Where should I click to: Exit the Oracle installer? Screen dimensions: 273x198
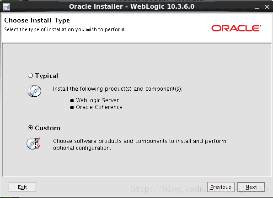pyautogui.click(x=22, y=187)
